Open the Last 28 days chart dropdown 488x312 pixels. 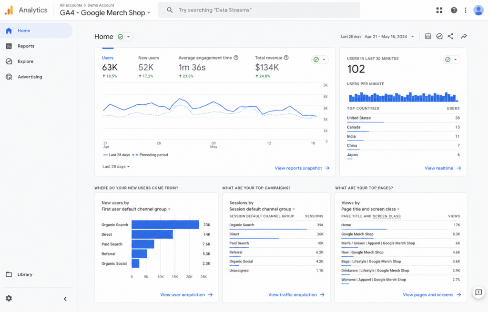[116, 167]
